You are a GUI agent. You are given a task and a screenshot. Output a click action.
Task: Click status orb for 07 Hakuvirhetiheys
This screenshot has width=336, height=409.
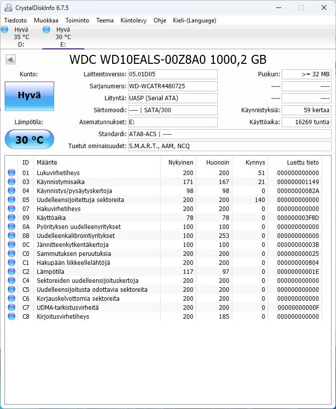coord(11,208)
